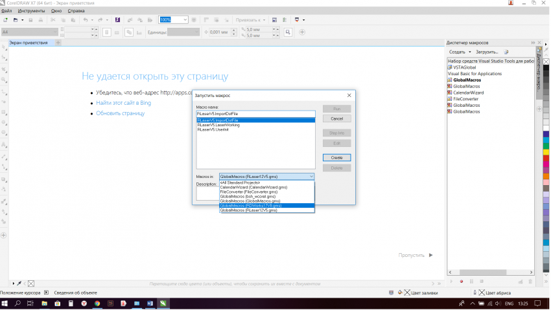Viewport: 551px width, 310px height.
Task: Click 'Найти этот сайт в Bing' link
Action: pos(123,103)
